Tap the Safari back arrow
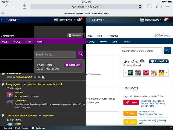This screenshot has width=173, height=130. 6,7
